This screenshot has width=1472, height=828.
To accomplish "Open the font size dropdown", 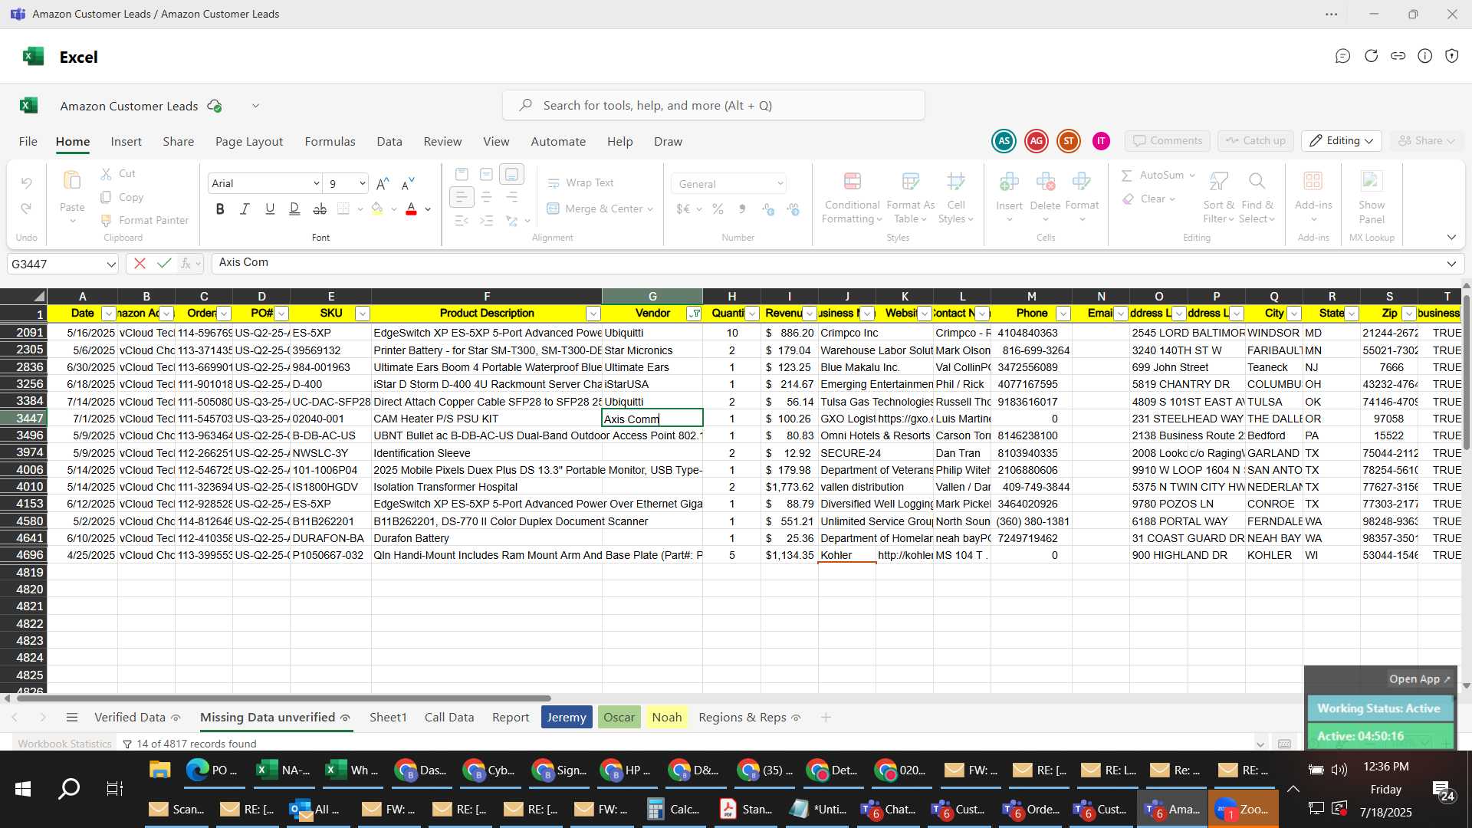I will pos(362,183).
